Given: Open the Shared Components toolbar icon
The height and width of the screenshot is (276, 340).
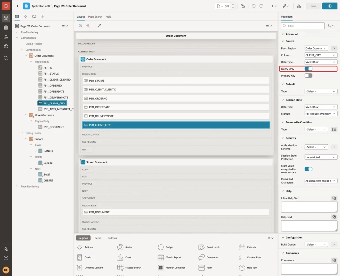Looking at the screenshot, I should click(299, 6).
